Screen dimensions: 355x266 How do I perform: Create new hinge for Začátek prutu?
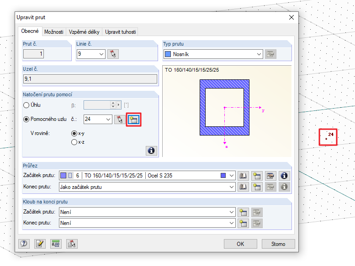(243, 212)
